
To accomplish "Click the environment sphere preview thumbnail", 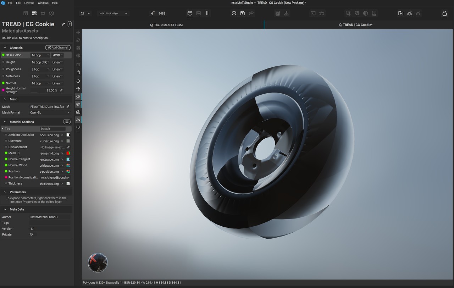I will pyautogui.click(x=98, y=263).
